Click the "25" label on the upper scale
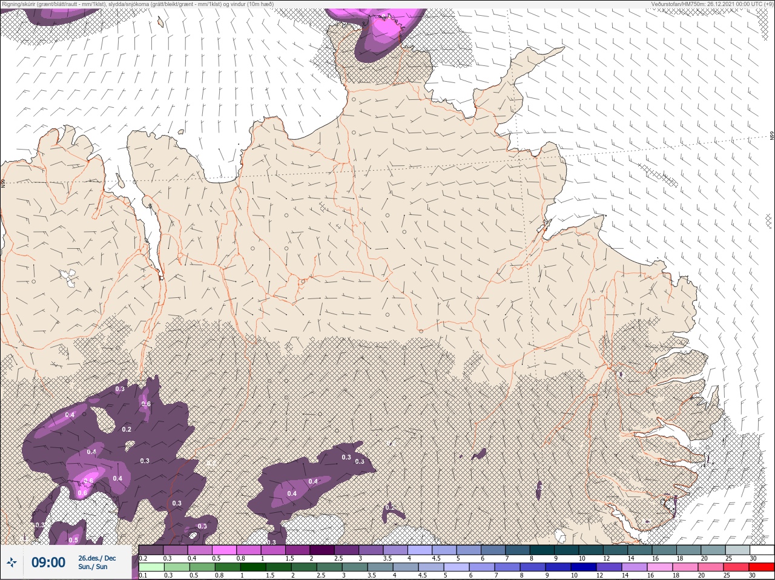The height and width of the screenshot is (580, 775). (x=728, y=558)
